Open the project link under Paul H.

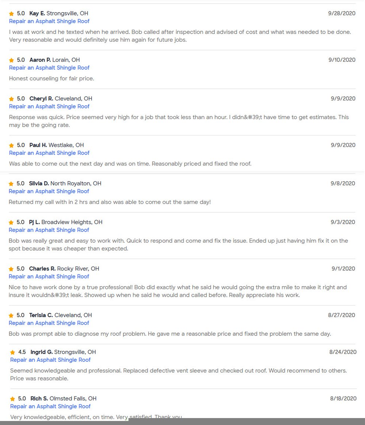(x=49, y=153)
